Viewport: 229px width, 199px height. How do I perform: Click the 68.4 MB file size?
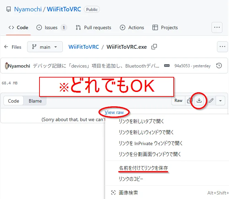coord(10,83)
